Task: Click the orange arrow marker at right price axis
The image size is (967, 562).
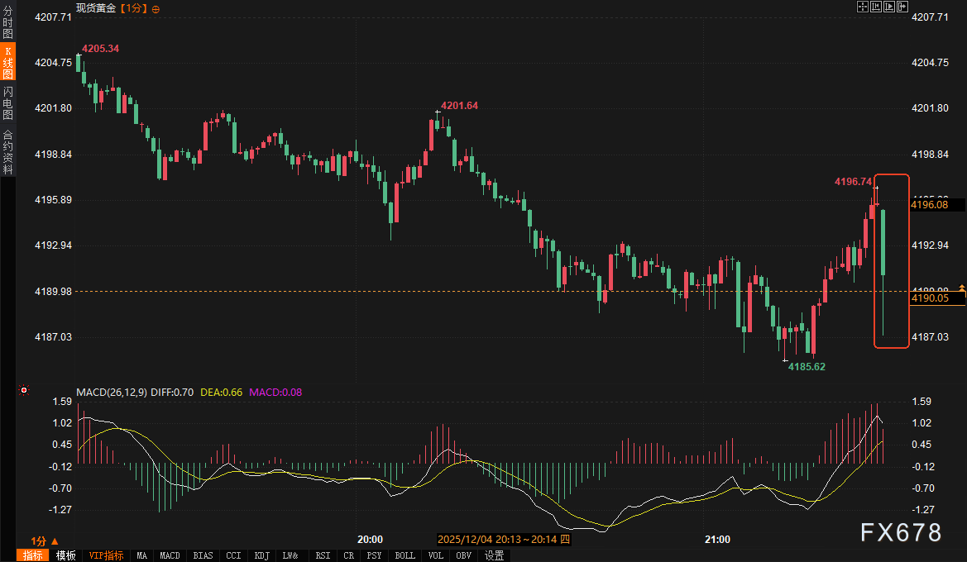Action: tap(962, 287)
